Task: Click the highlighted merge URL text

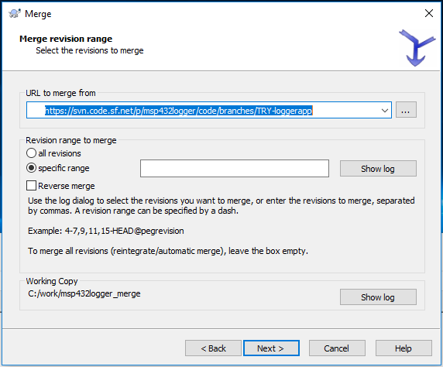Action: coord(179,111)
